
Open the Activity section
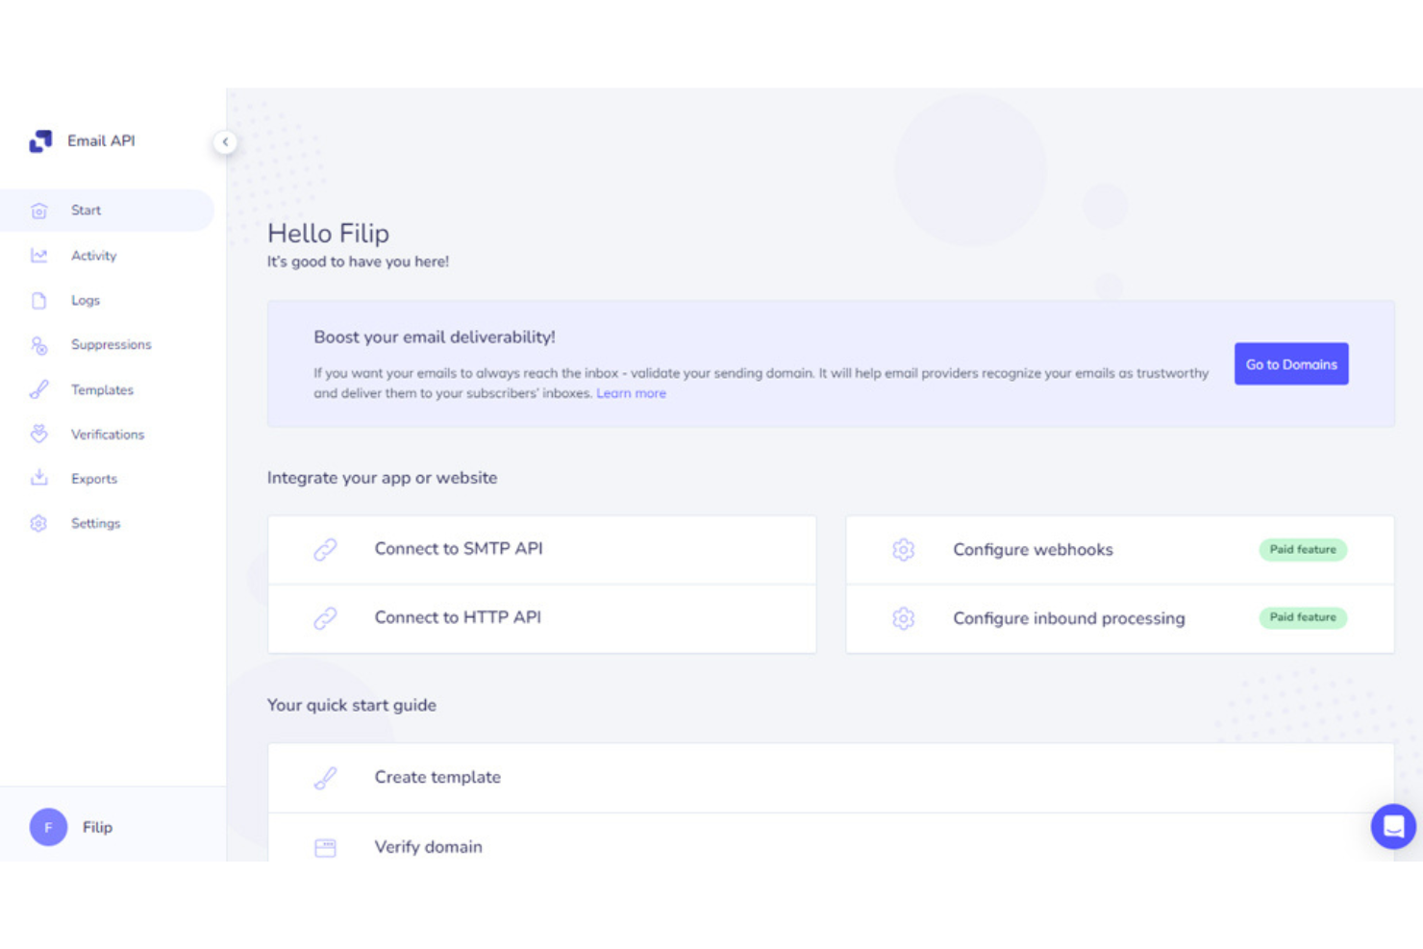(x=93, y=255)
